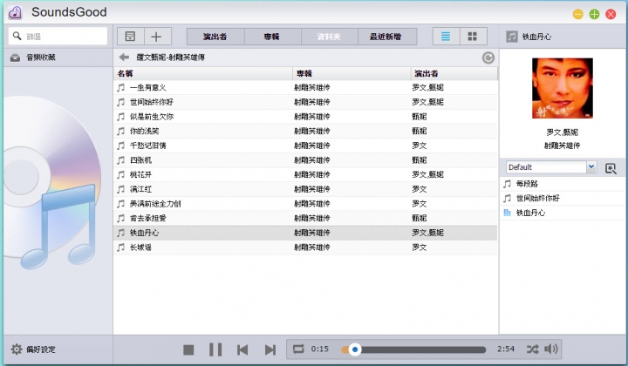Click the plus add button
This screenshot has height=366, width=628.
coord(157,37)
